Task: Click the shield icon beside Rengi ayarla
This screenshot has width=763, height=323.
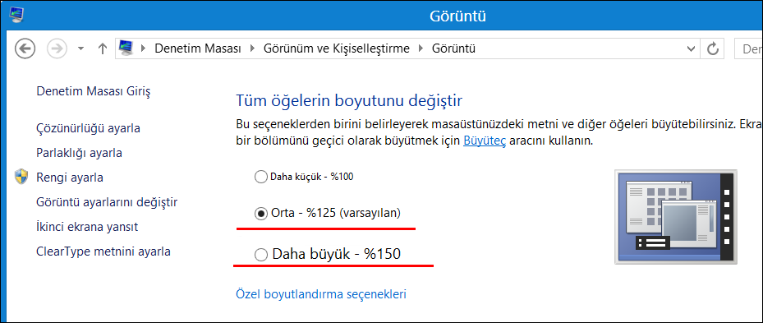Action: coord(21,177)
